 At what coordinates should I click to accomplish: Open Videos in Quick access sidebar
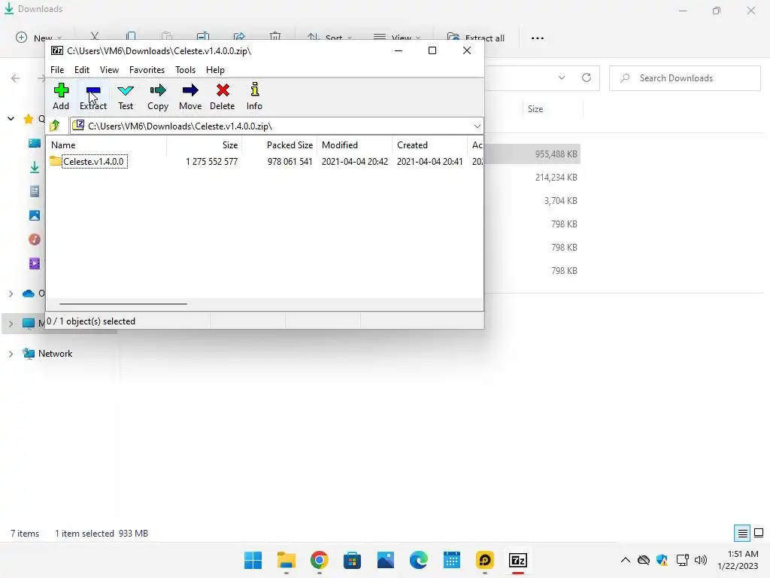[35, 263]
